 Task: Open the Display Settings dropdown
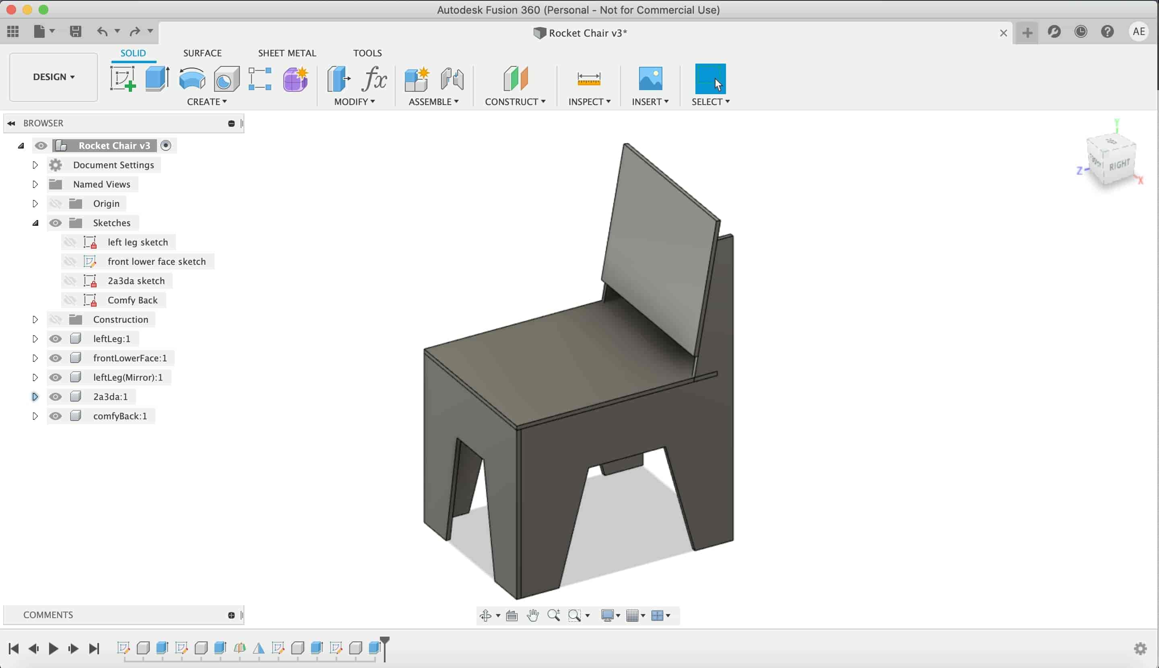(611, 615)
